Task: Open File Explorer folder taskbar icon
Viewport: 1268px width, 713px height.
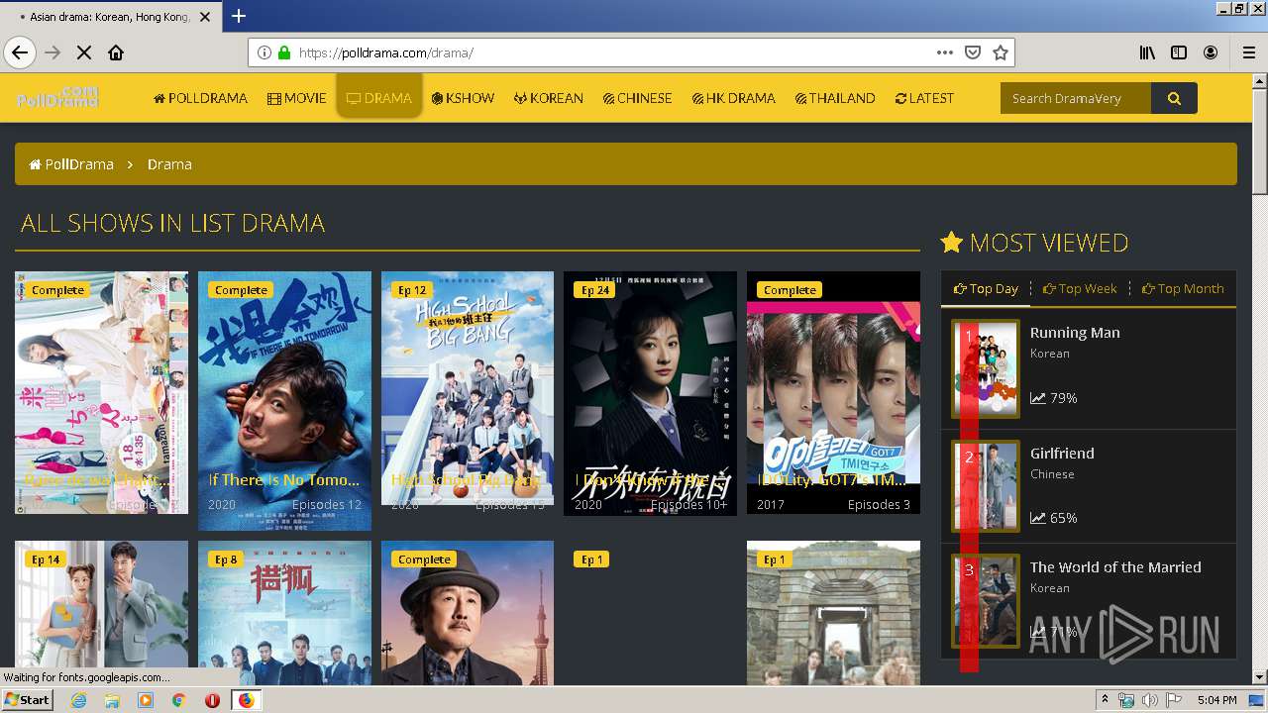Action: 112,700
